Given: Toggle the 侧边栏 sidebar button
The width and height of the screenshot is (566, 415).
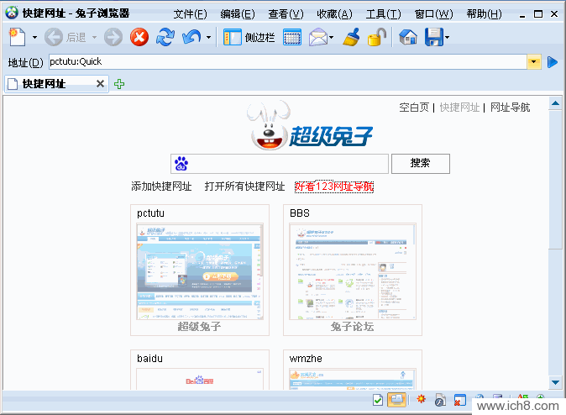Looking at the screenshot, I should click(249, 38).
